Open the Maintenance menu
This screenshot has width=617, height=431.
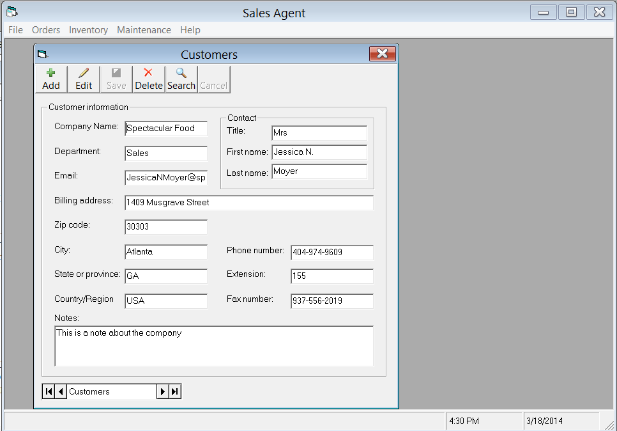point(144,29)
